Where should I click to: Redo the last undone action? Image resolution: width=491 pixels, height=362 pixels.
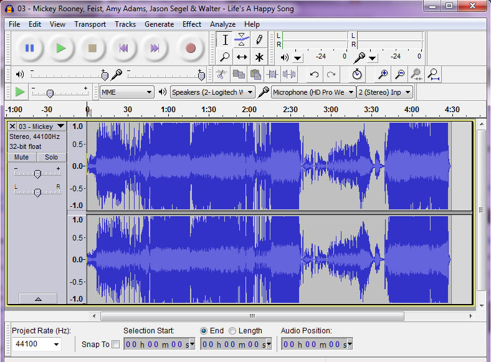[x=331, y=75]
